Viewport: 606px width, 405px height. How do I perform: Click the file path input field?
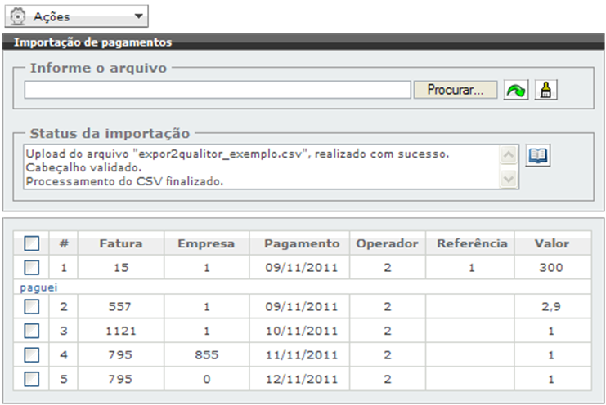pos(217,91)
